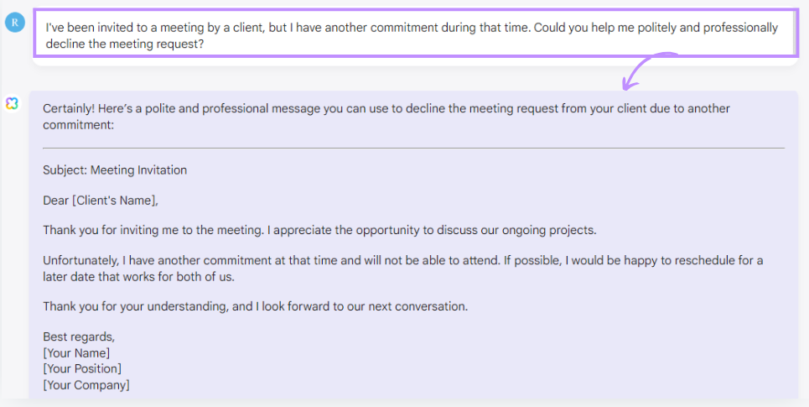This screenshot has width=809, height=407.
Task: Click the 'Subject: Meeting Invitation' line
Action: tap(115, 170)
